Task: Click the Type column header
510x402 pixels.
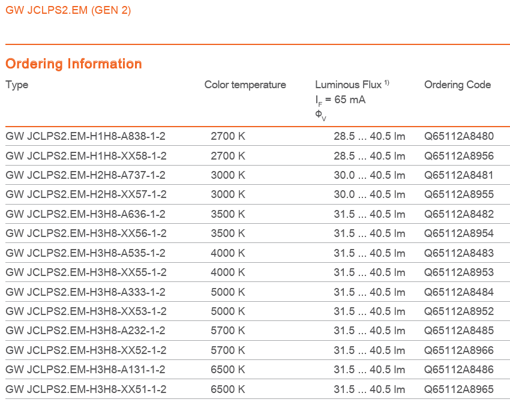Action: click(17, 85)
